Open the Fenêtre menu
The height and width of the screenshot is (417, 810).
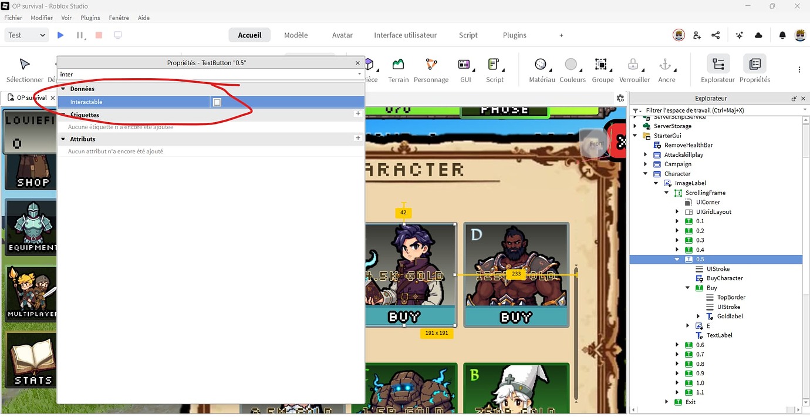point(119,18)
